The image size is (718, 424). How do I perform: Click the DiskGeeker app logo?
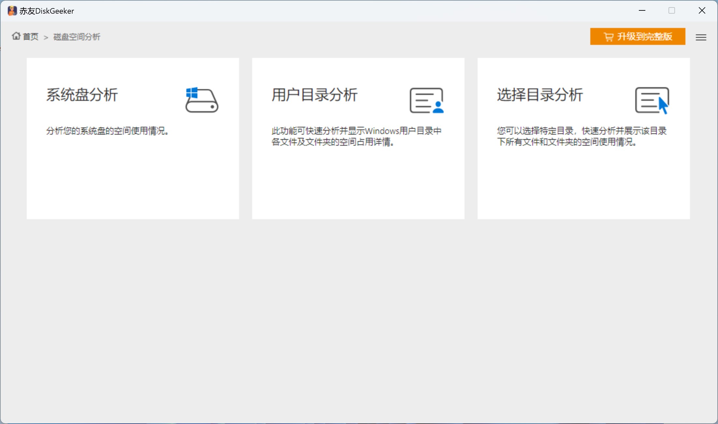12,11
